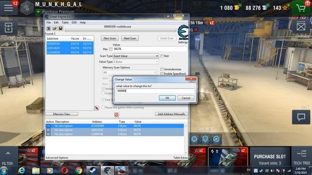
Task: Select the highlighted tank thumbnail in carousel
Action: (228, 157)
